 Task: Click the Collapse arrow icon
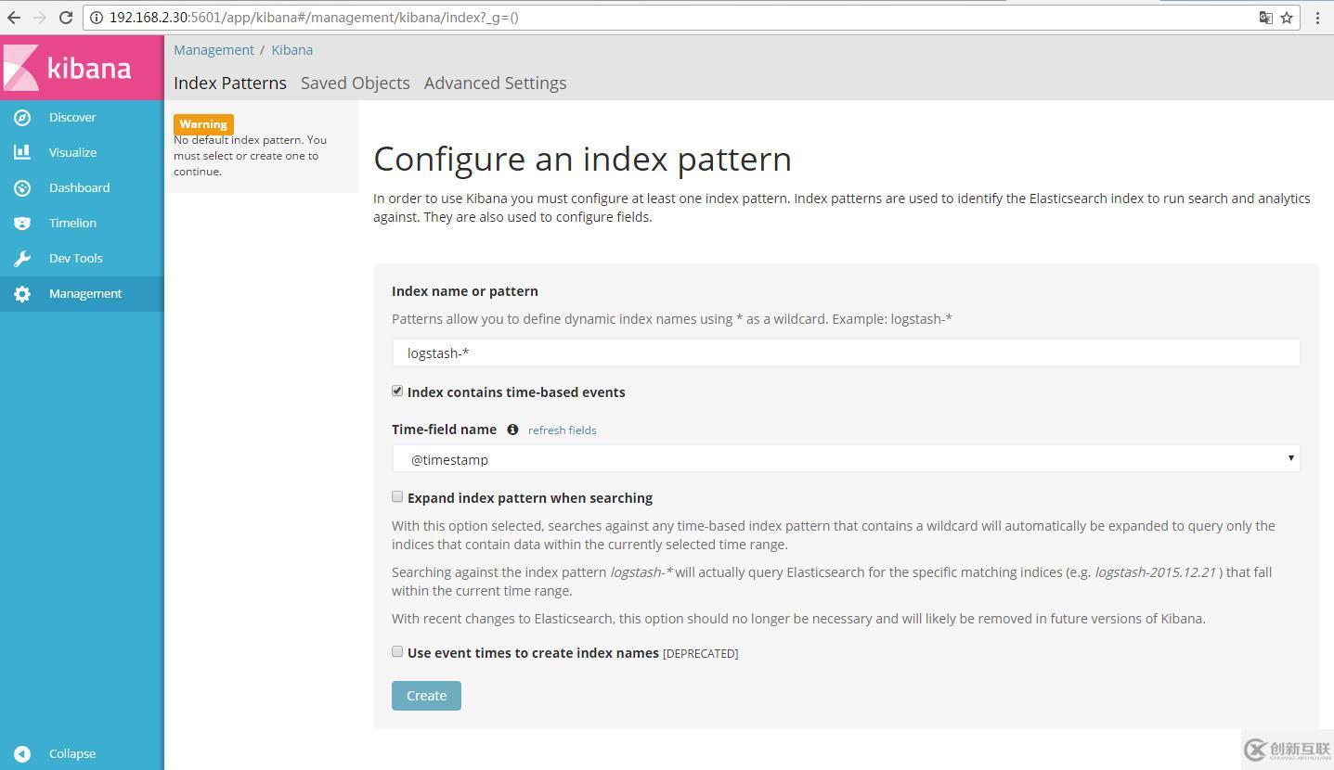point(22,753)
